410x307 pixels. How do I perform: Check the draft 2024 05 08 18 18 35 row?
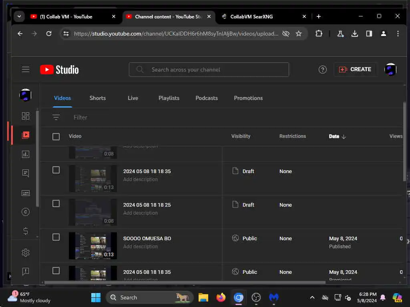pos(56,170)
